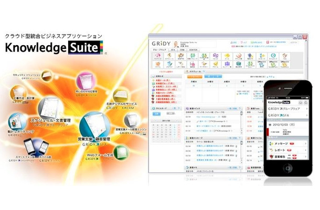Open the orange folder File icon in the second row
The width and height of the screenshot is (320, 210).
pos(157,65)
